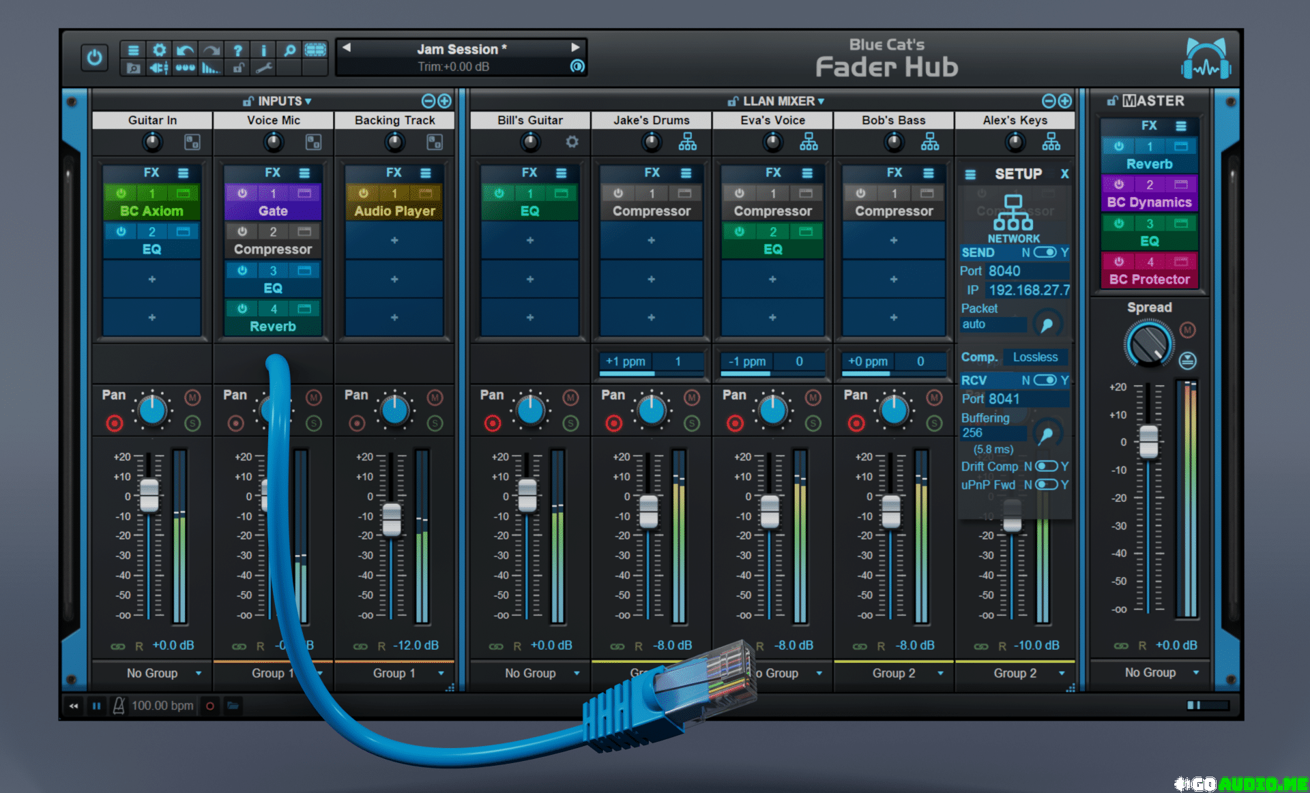Image resolution: width=1310 pixels, height=793 pixels.
Task: Toggle the uPnP Fwd switch
Action: 1047,485
